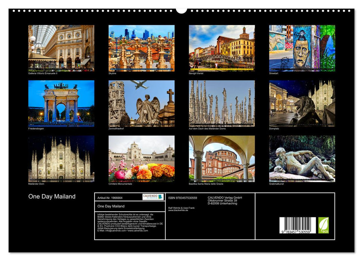The image size is (363, 261).
Task: Select the Streetart graffiti thumbnail
Action: [302, 48]
